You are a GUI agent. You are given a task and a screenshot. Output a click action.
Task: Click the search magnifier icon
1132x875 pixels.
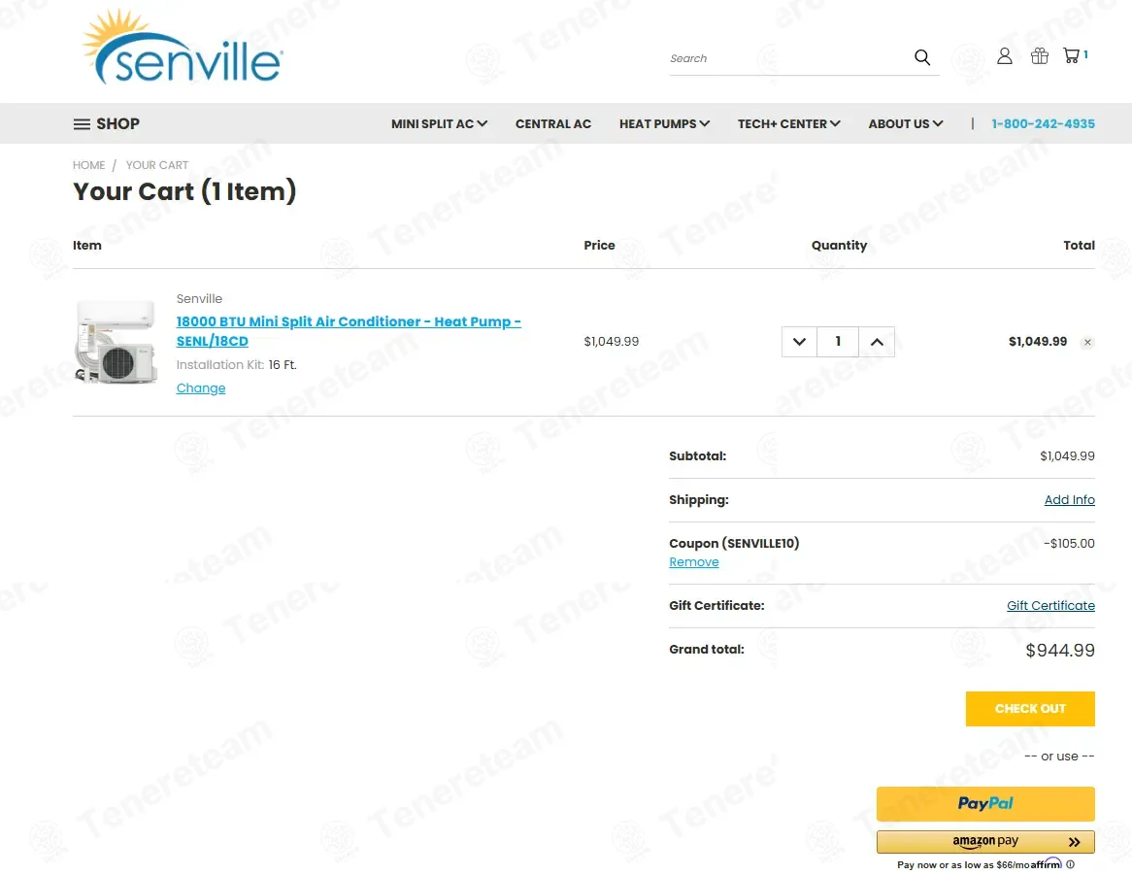coord(921,57)
